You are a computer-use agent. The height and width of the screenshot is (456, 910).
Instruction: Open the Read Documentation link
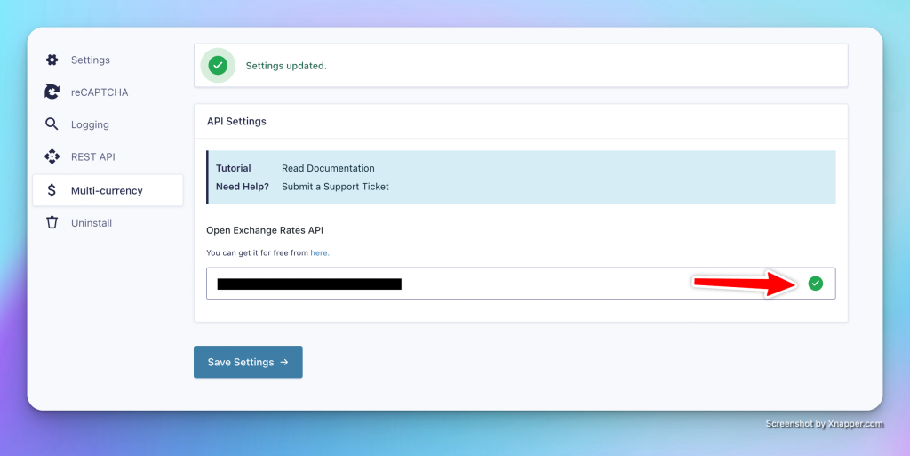[328, 168]
